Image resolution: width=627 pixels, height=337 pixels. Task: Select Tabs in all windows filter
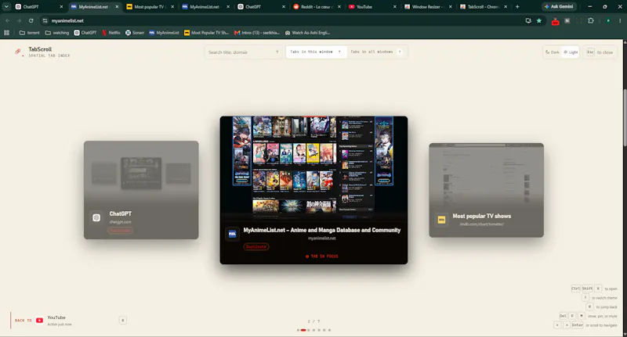coord(376,52)
